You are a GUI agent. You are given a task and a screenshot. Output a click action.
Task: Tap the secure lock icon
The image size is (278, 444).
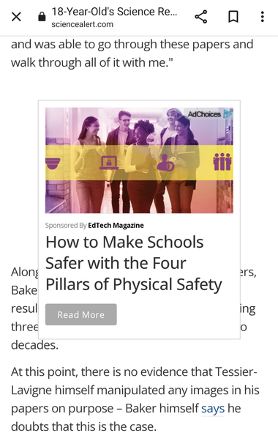tap(42, 17)
